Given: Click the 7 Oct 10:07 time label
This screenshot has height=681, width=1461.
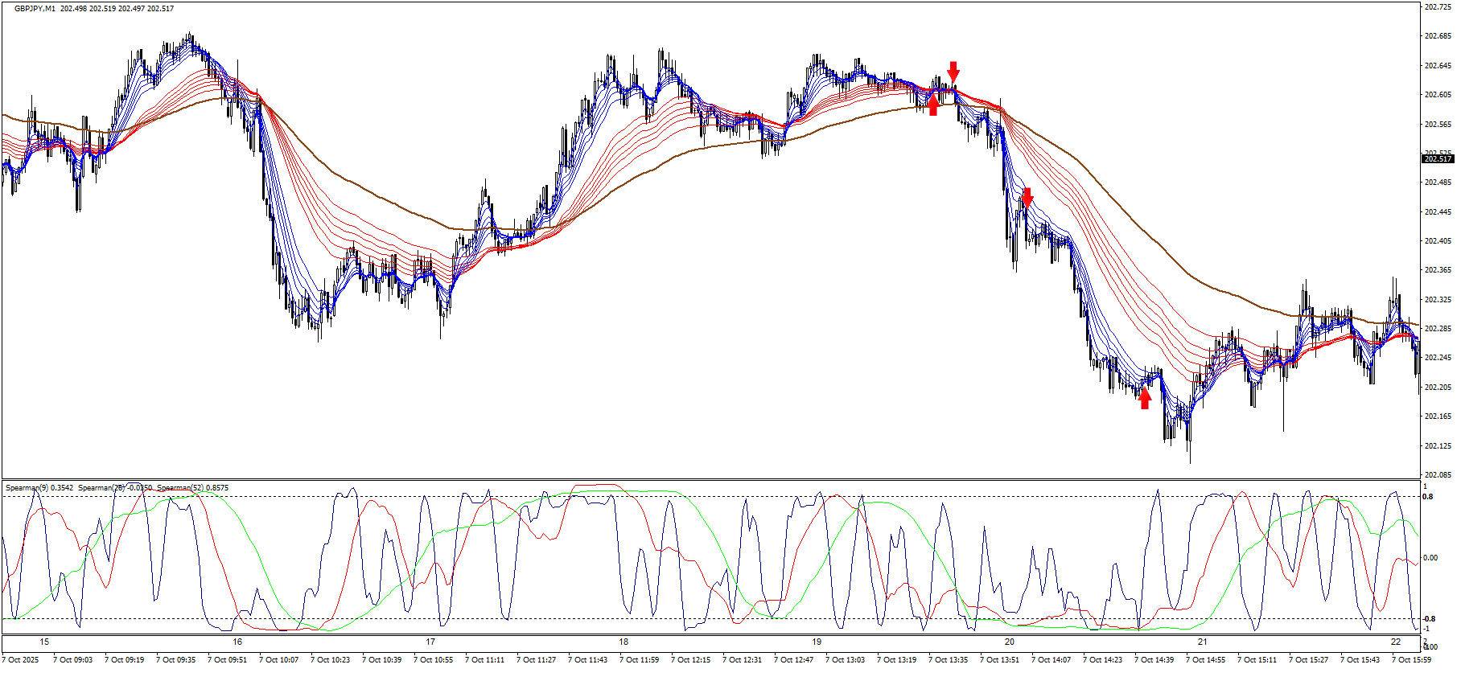Looking at the screenshot, I should (278, 660).
